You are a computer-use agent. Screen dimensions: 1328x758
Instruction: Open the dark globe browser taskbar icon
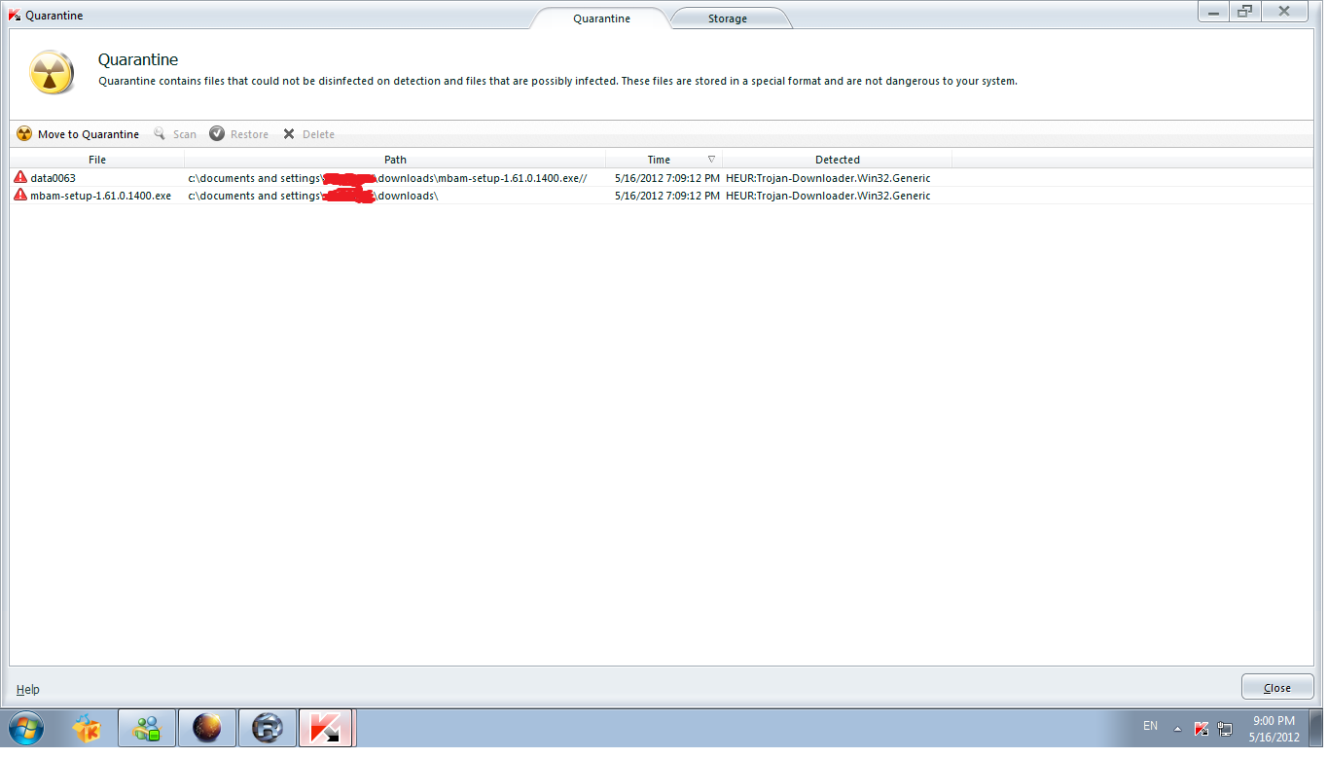[x=207, y=728]
